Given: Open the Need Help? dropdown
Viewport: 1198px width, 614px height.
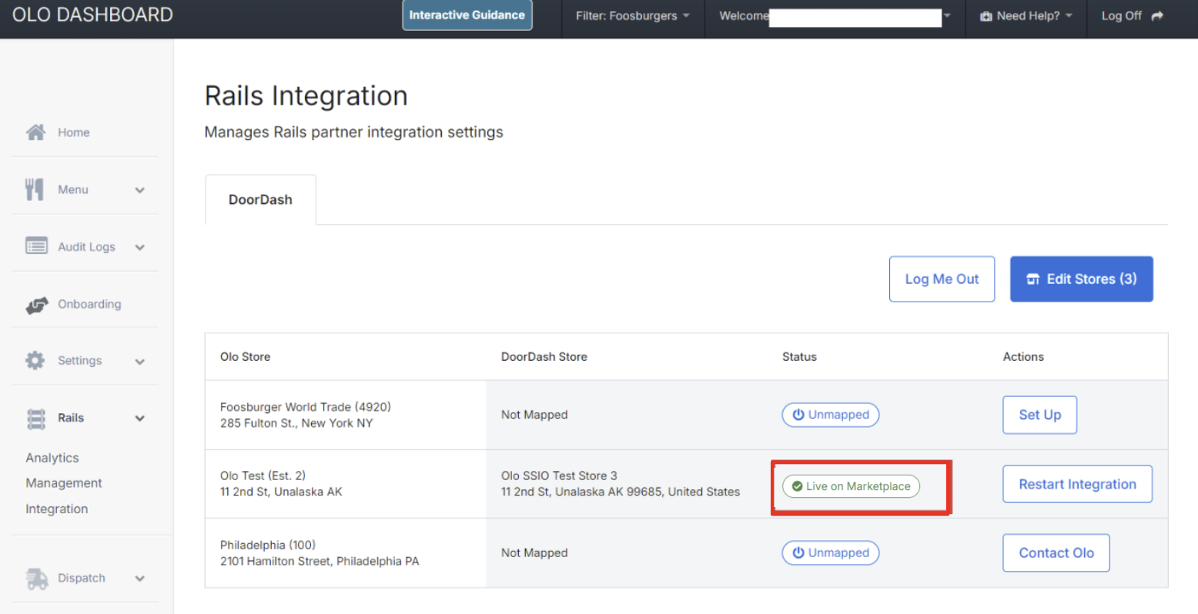Looking at the screenshot, I should [1026, 16].
